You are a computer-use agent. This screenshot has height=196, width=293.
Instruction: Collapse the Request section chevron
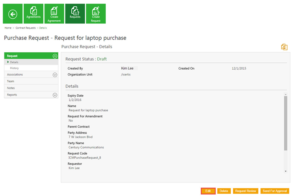click(55, 56)
